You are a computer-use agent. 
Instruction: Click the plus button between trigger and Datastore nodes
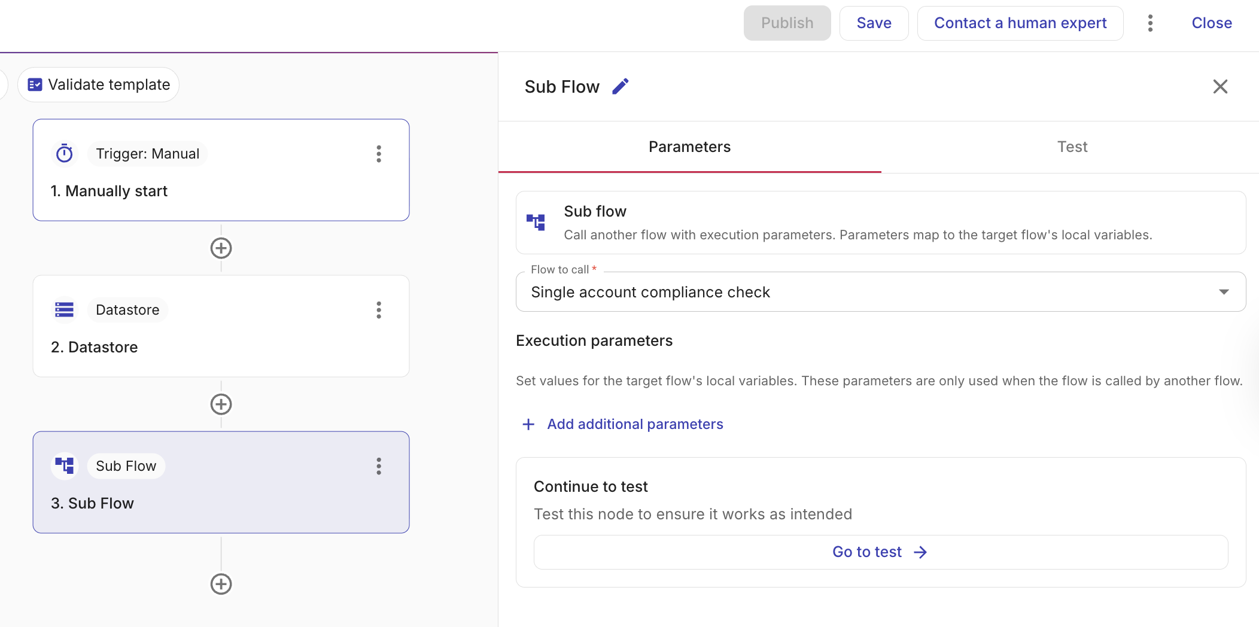(x=221, y=248)
